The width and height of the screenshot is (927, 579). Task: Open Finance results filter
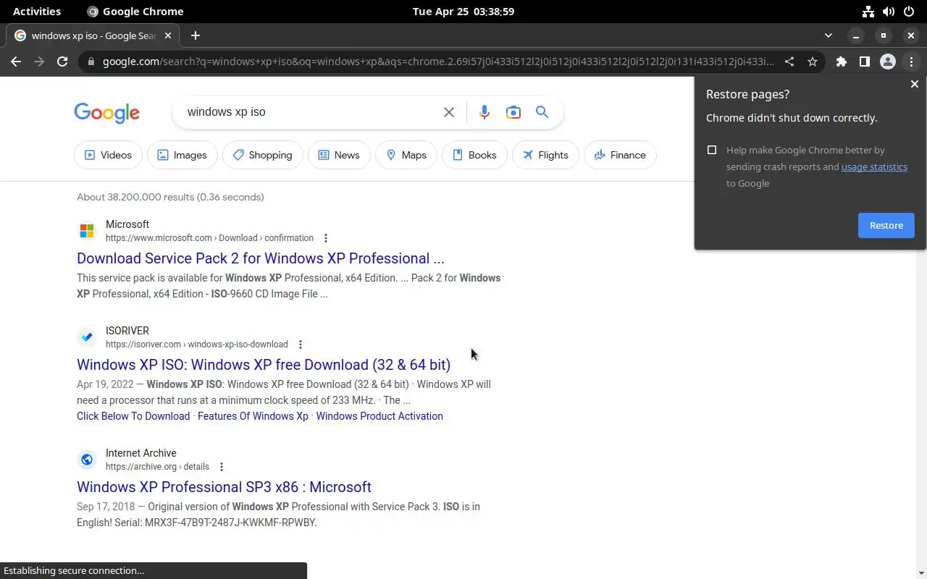click(620, 155)
